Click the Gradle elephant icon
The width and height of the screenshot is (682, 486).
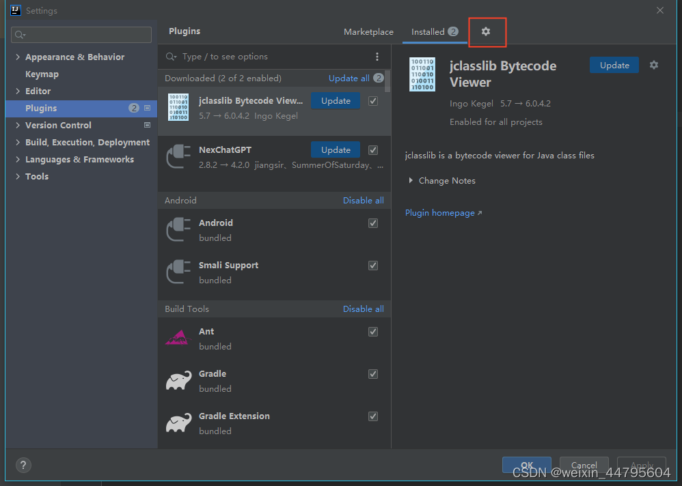tap(179, 380)
